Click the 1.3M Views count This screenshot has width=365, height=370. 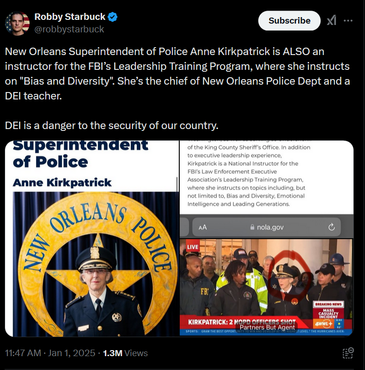coord(125,353)
